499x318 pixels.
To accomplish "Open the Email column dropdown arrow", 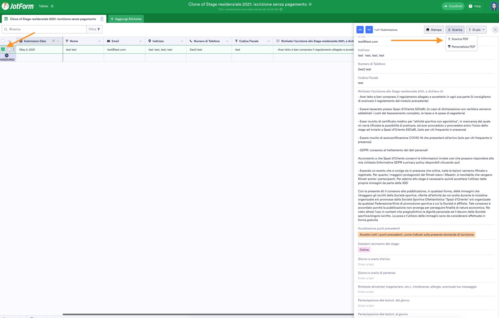I will pos(140,41).
